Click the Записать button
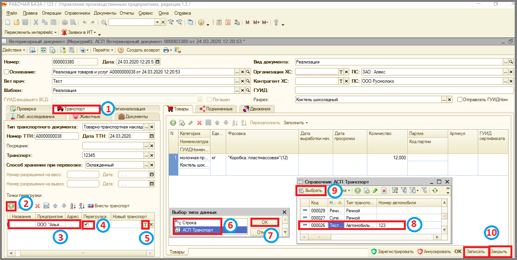This screenshot has height=260, width=517. 475,252
